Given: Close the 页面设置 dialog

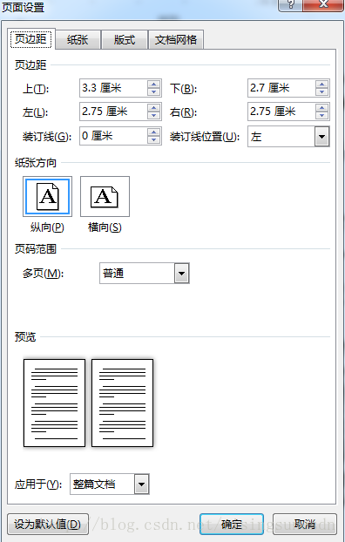Looking at the screenshot, I should [323, 5].
